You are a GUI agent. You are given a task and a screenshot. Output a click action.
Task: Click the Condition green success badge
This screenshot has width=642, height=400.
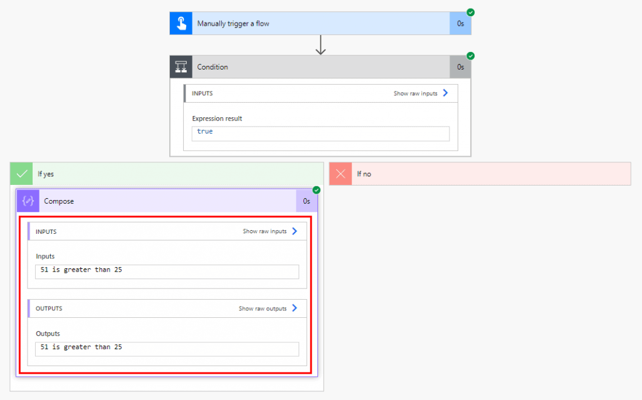(471, 56)
